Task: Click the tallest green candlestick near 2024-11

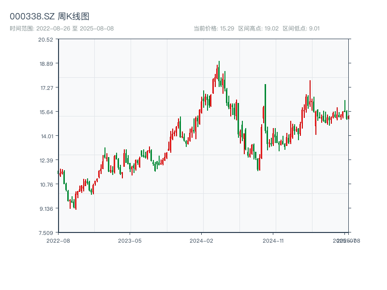Action: (x=265, y=108)
